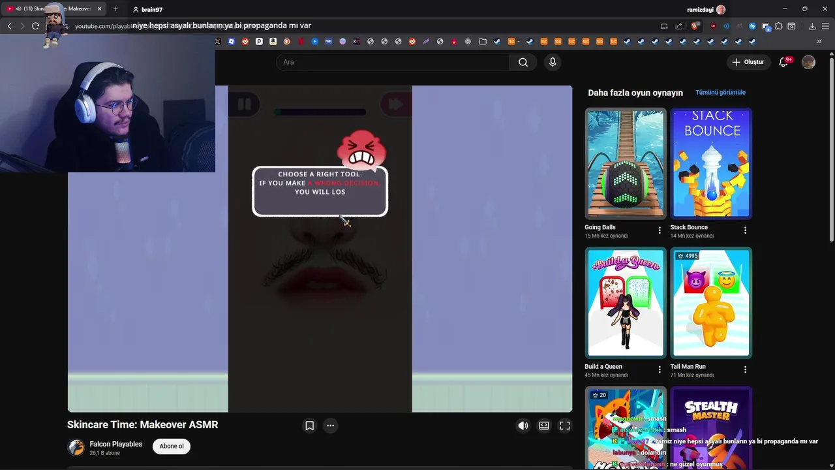Save the playable with bookmark icon
Screen dimensions: 835x470
(x=310, y=426)
